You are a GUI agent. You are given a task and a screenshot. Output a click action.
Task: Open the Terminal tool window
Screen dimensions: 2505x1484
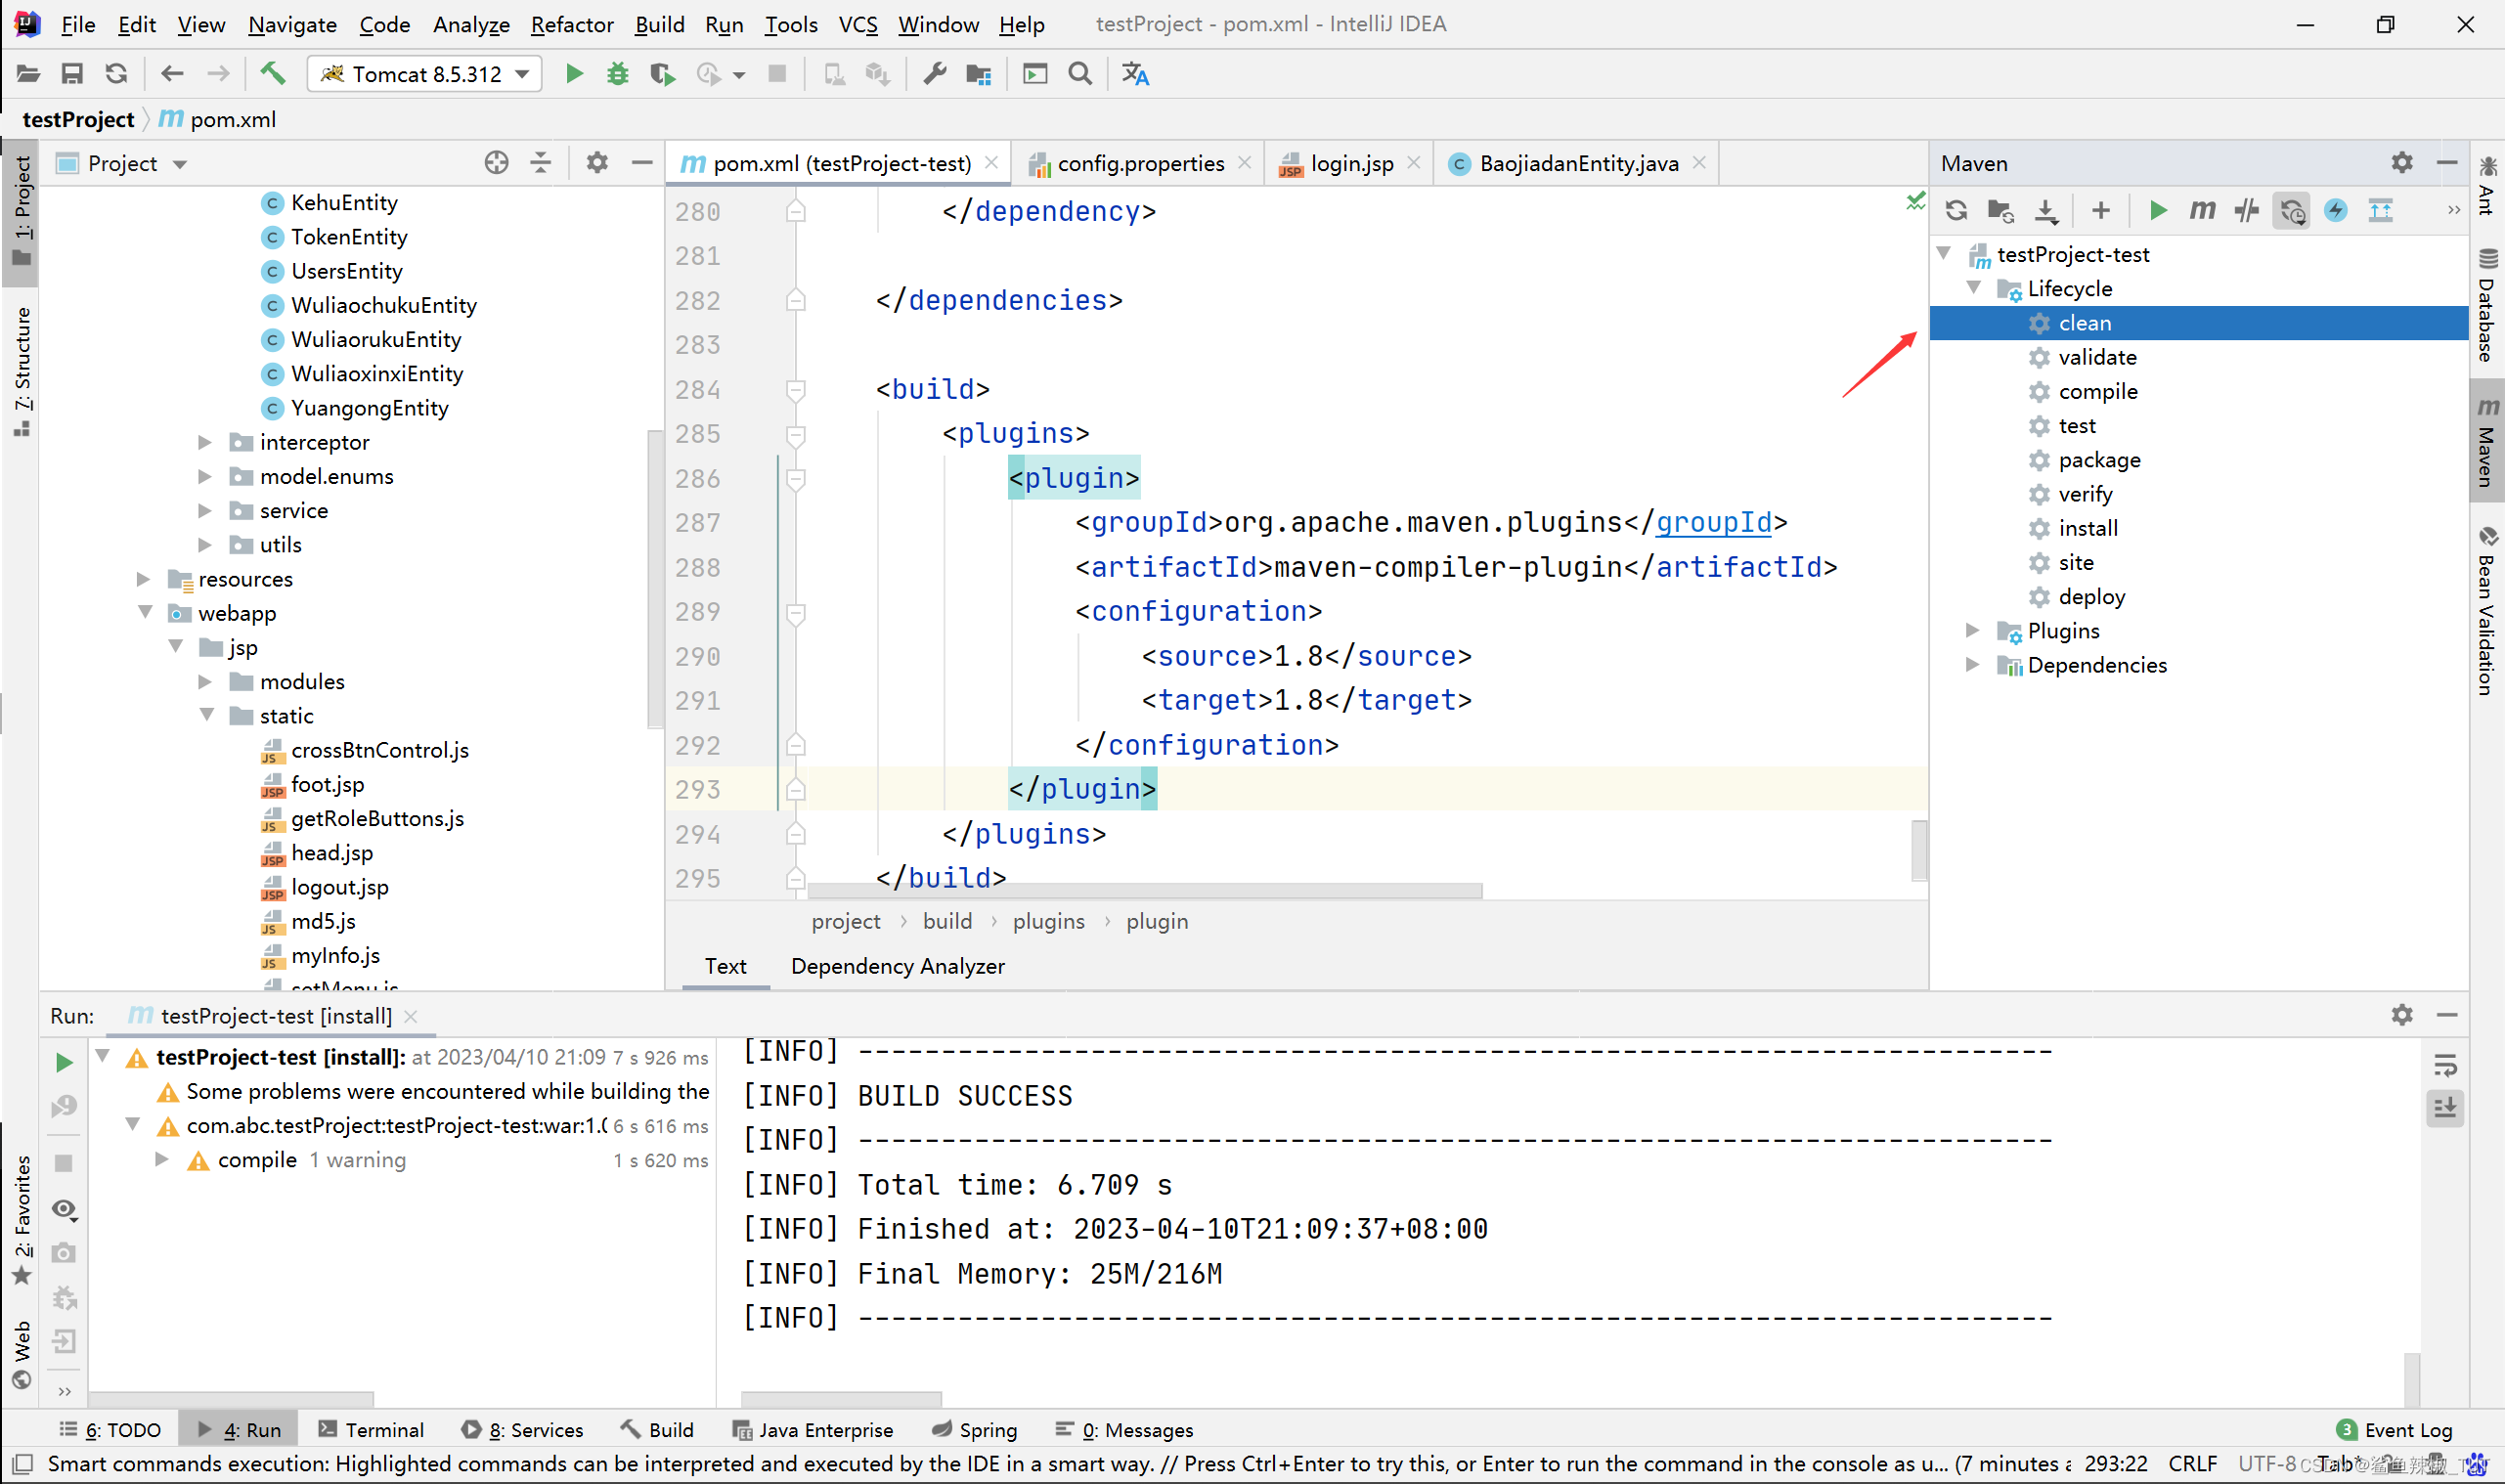(371, 1430)
